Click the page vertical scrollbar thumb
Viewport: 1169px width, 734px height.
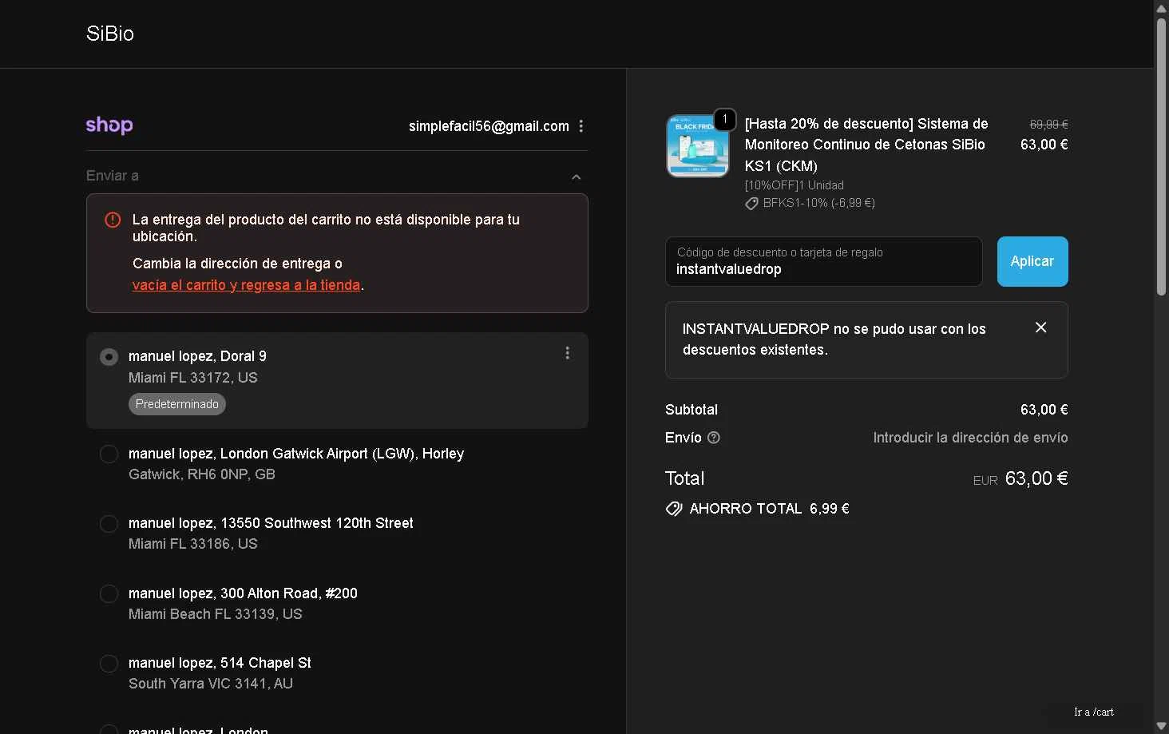point(1161,157)
